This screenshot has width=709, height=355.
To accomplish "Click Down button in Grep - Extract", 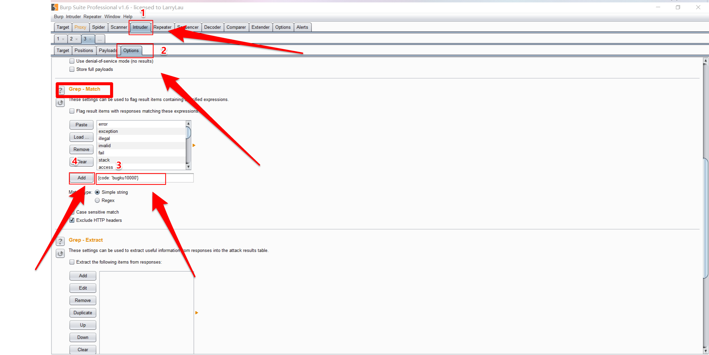I will (x=83, y=338).
